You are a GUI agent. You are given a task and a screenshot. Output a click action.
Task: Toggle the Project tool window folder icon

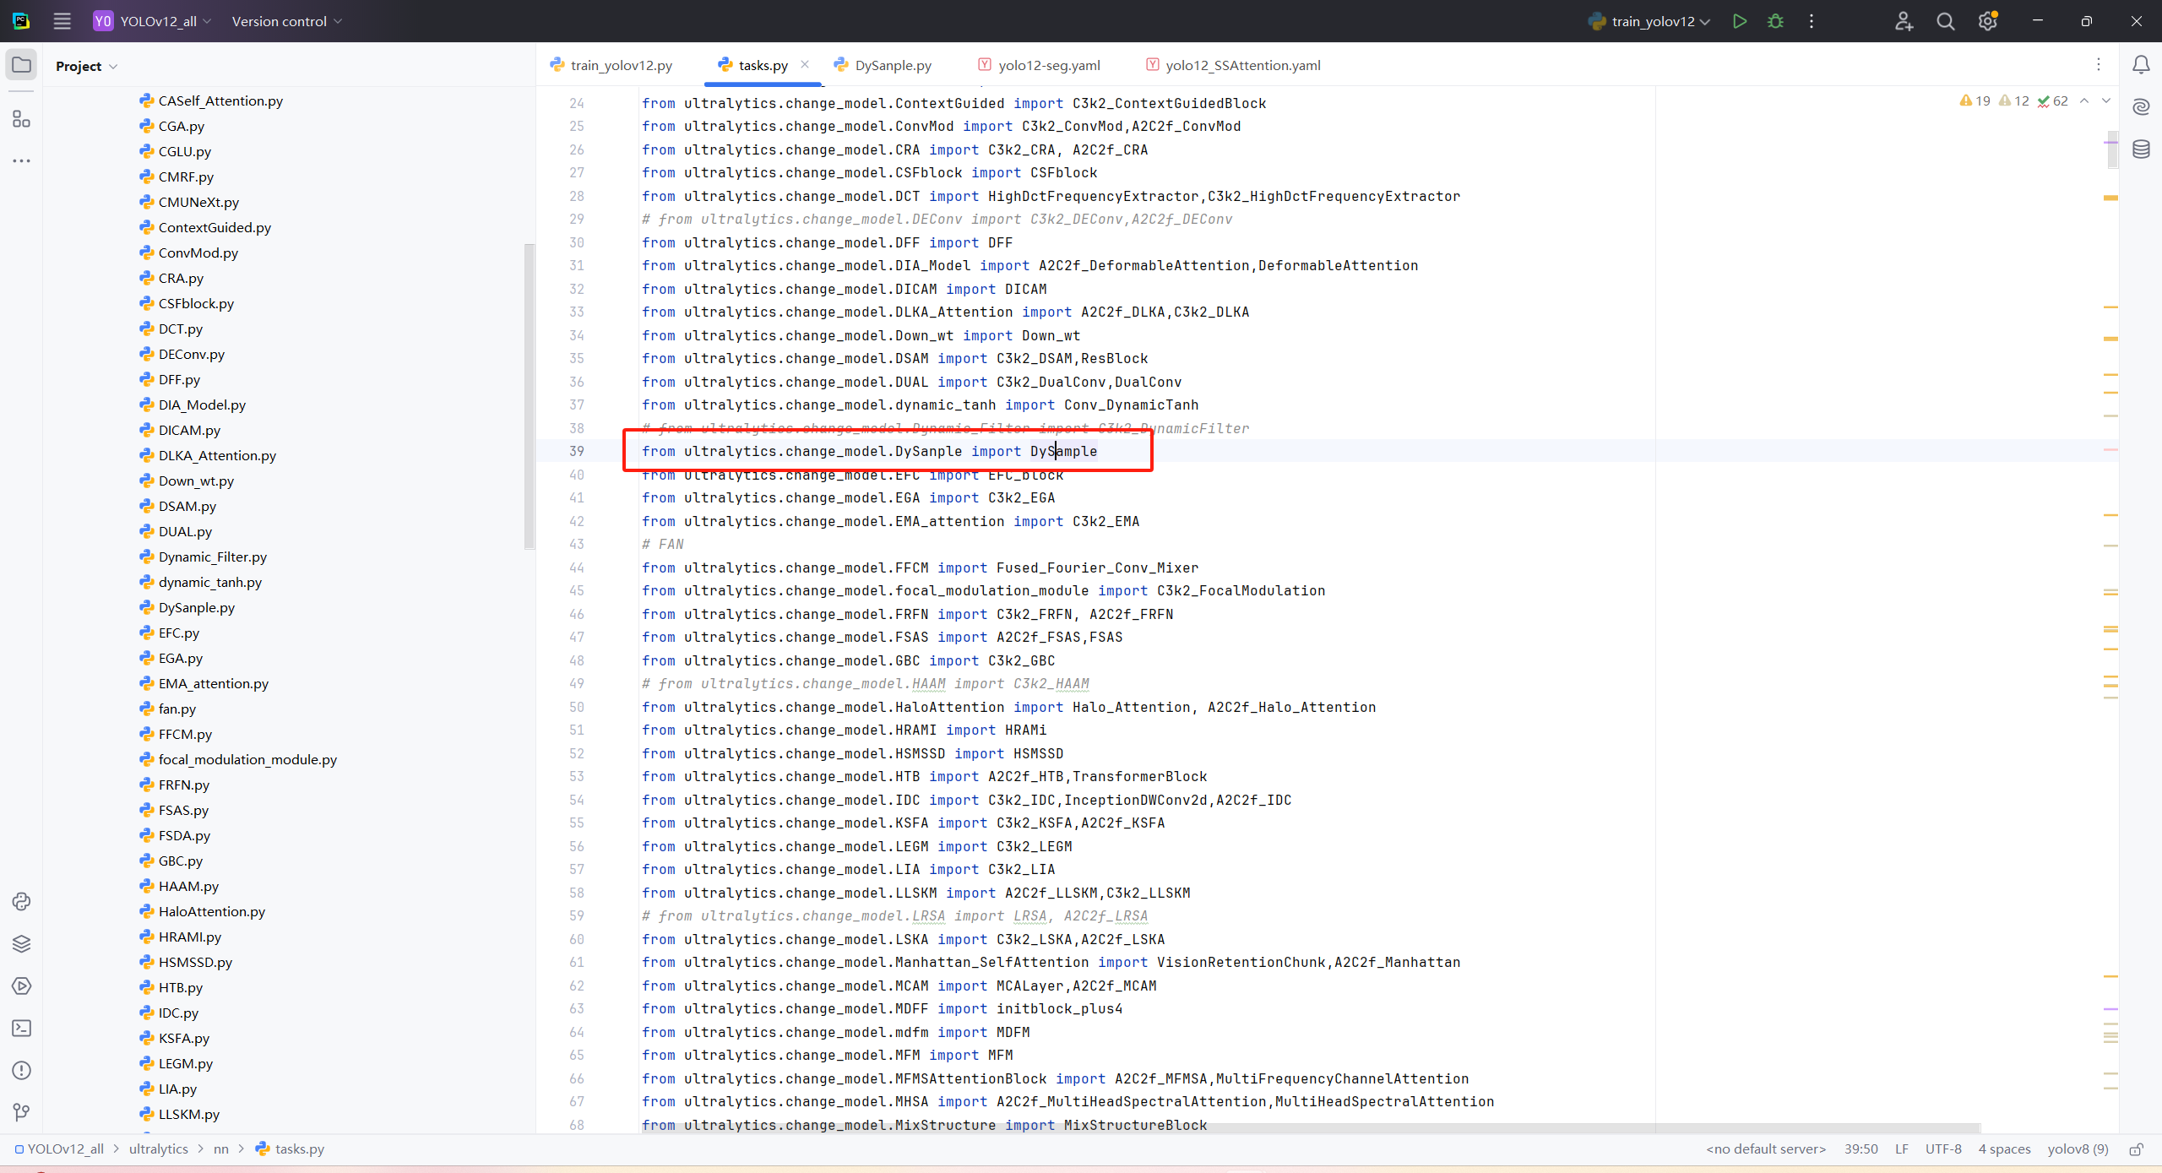pos(21,65)
